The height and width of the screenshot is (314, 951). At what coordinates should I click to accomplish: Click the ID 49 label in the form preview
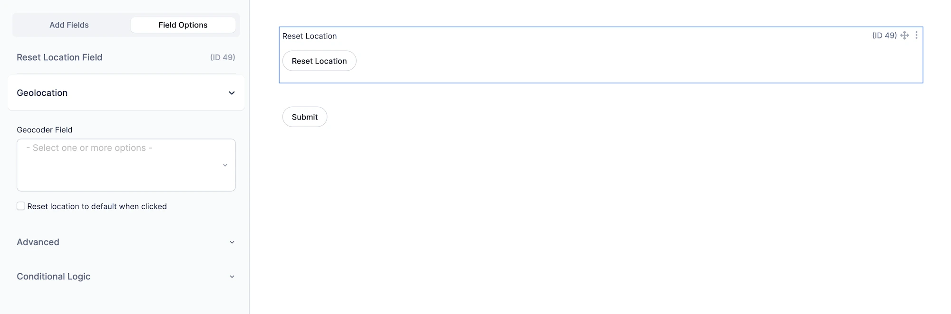(x=884, y=36)
